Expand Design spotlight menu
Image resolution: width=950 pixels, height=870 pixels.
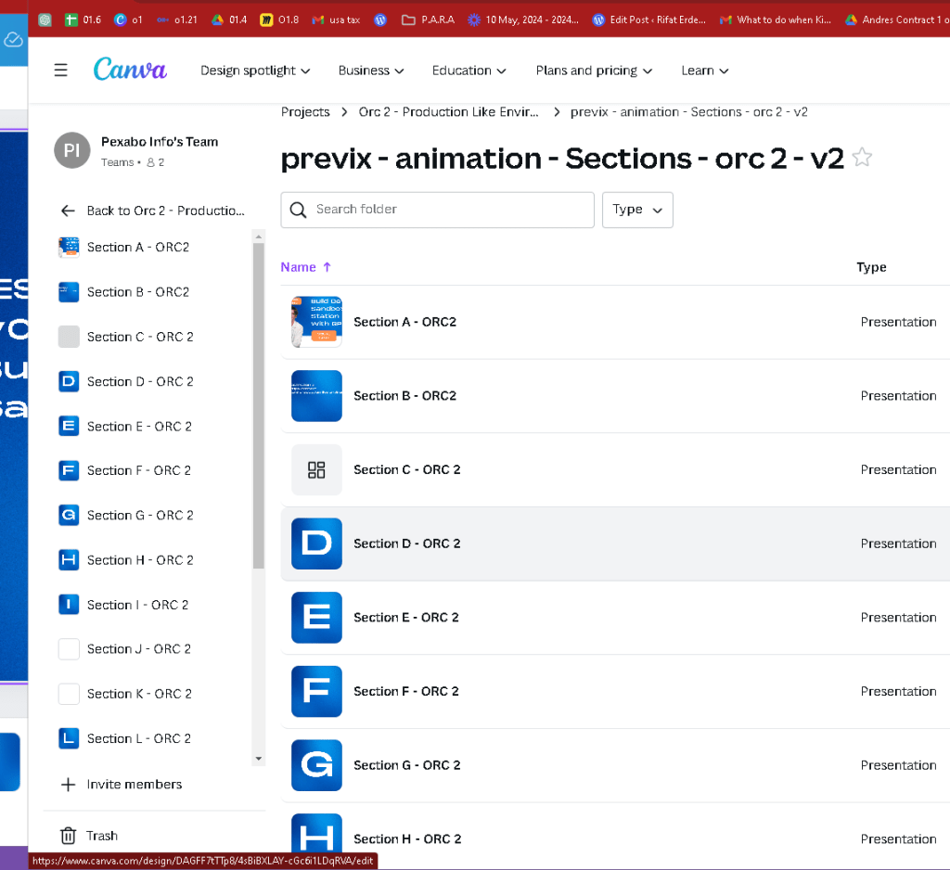(x=255, y=70)
